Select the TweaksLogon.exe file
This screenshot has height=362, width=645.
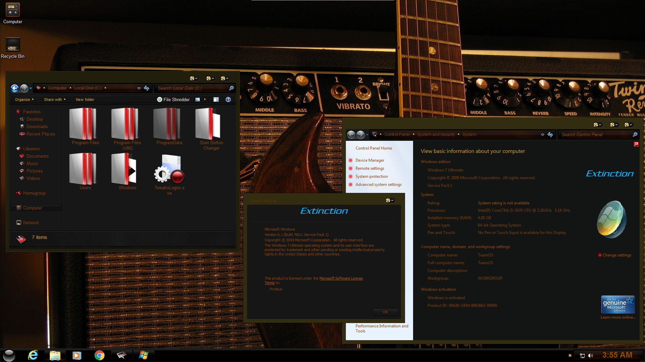[x=169, y=174]
